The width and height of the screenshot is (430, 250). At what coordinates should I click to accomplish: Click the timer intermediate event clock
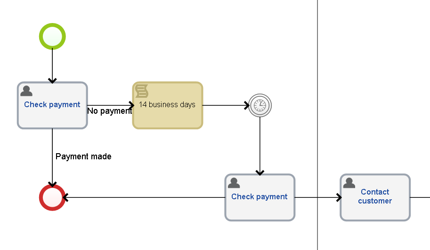point(260,105)
